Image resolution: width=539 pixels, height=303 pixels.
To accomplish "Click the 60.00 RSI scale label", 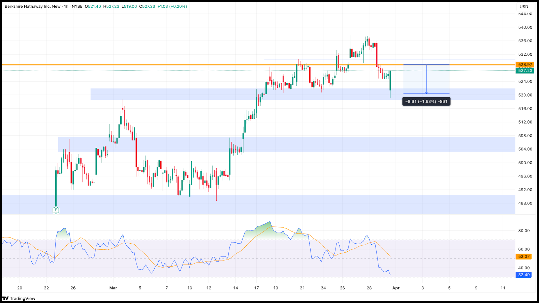I will click(x=524, y=249).
